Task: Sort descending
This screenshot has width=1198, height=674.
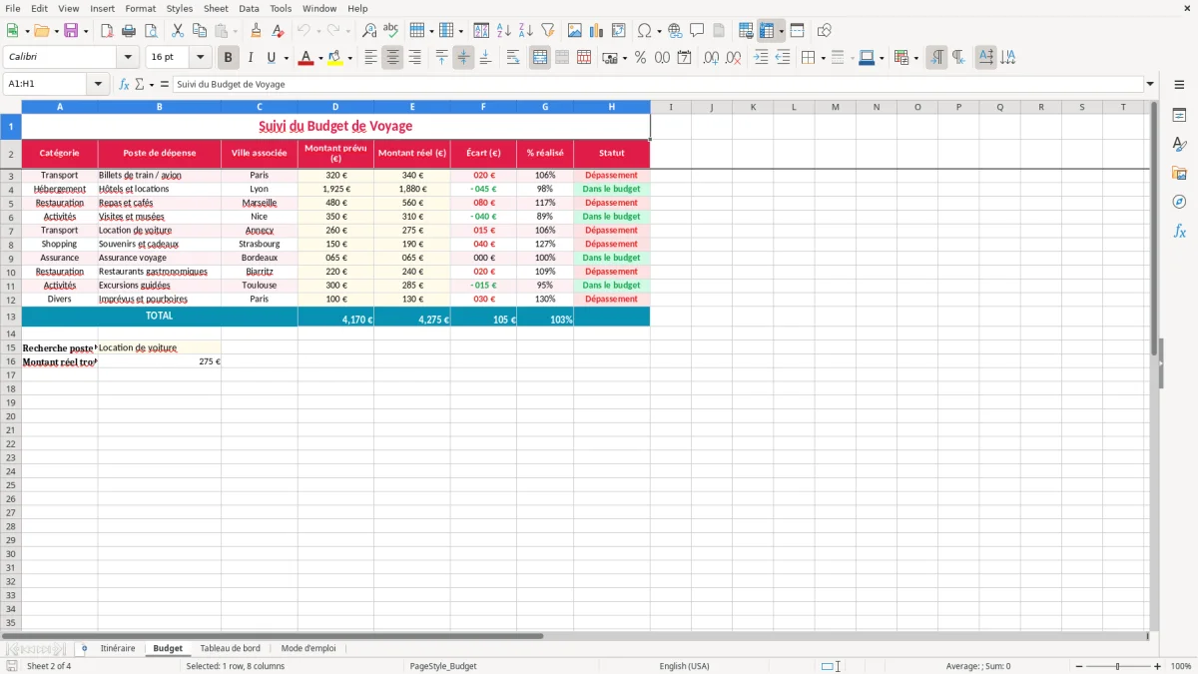Action: pyautogui.click(x=526, y=31)
